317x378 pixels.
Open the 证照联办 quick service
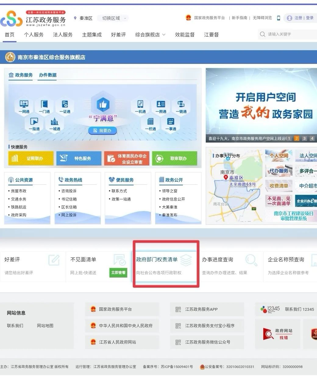click(x=30, y=158)
